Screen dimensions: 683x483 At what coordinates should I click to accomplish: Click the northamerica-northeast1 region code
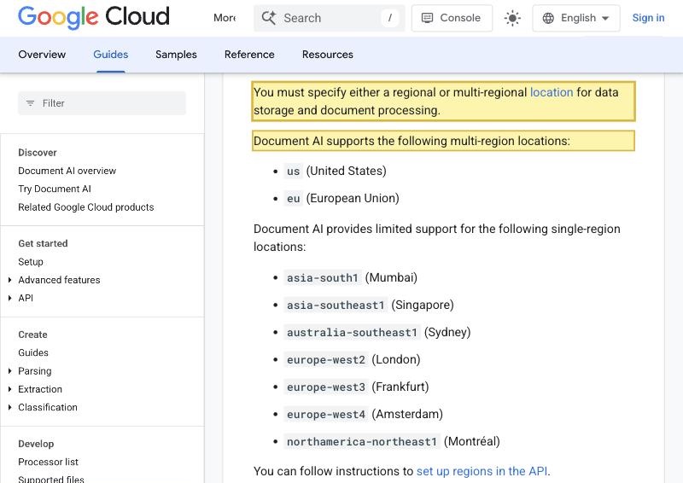(x=361, y=442)
